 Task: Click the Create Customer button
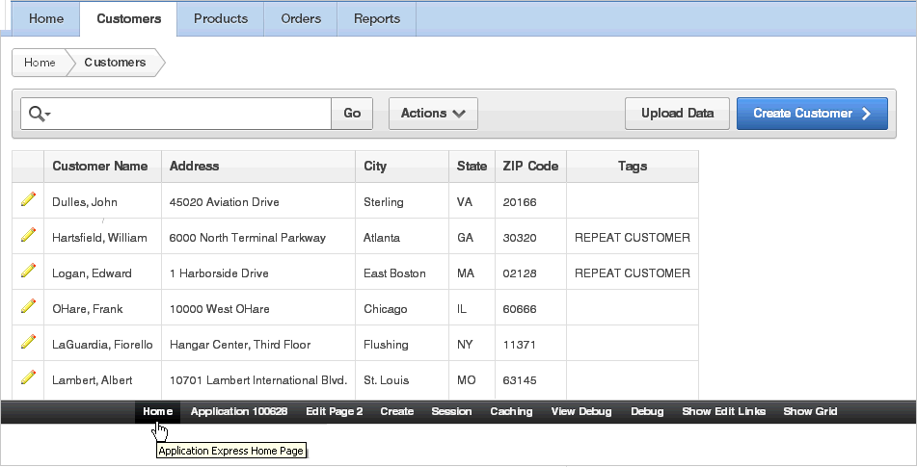click(812, 114)
